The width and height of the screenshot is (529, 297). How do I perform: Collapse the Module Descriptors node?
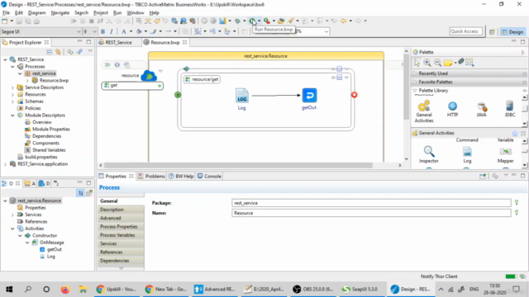click(x=13, y=115)
